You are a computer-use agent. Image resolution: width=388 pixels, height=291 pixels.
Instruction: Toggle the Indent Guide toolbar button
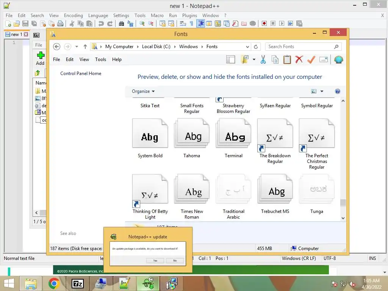200,23
